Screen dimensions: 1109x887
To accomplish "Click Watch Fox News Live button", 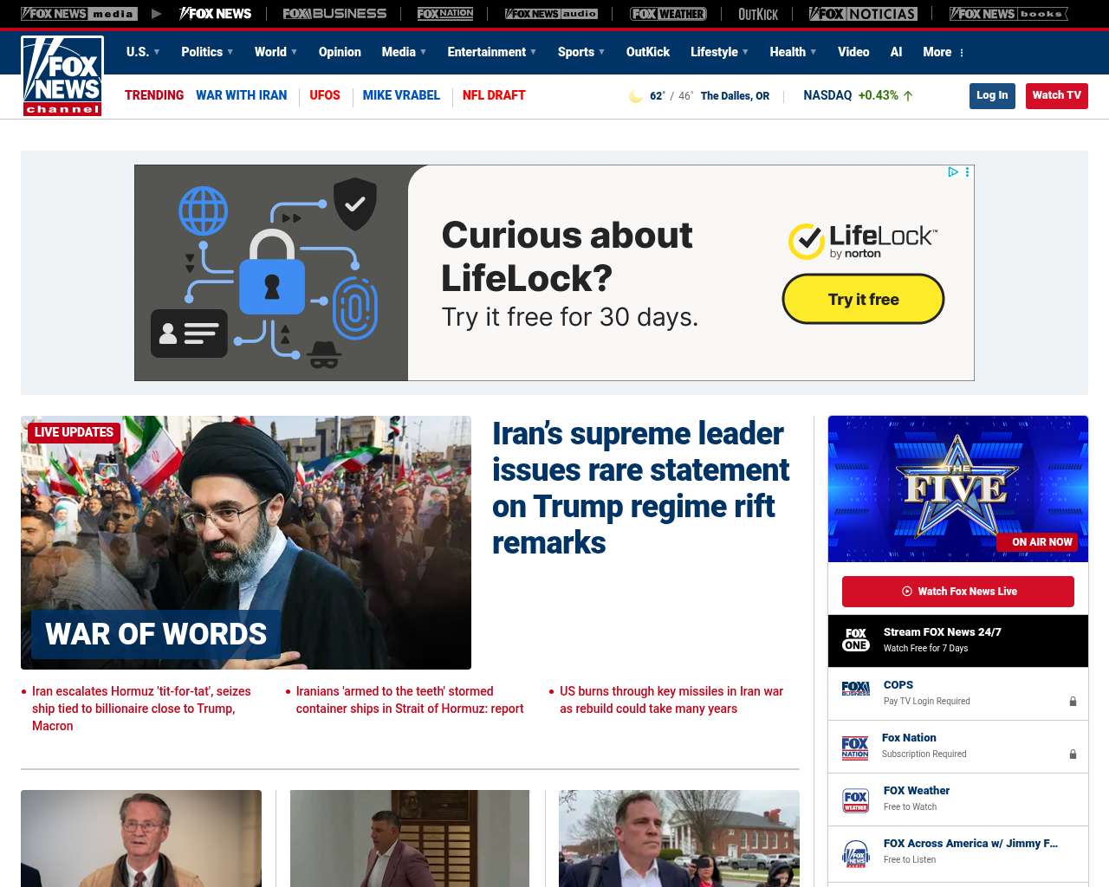I will (x=958, y=592).
